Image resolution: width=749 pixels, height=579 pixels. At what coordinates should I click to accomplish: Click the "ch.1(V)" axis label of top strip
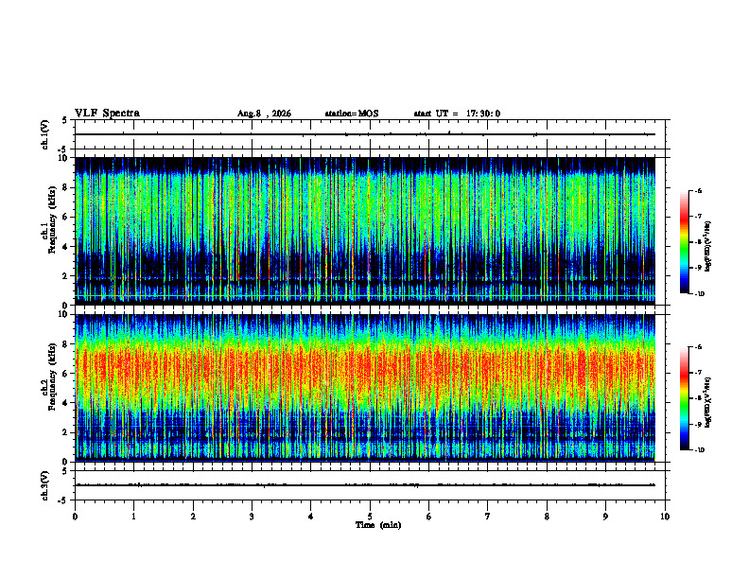tap(45, 134)
